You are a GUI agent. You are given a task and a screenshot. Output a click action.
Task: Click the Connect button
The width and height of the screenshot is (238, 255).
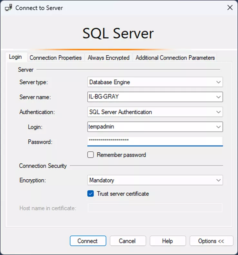tap(88, 241)
